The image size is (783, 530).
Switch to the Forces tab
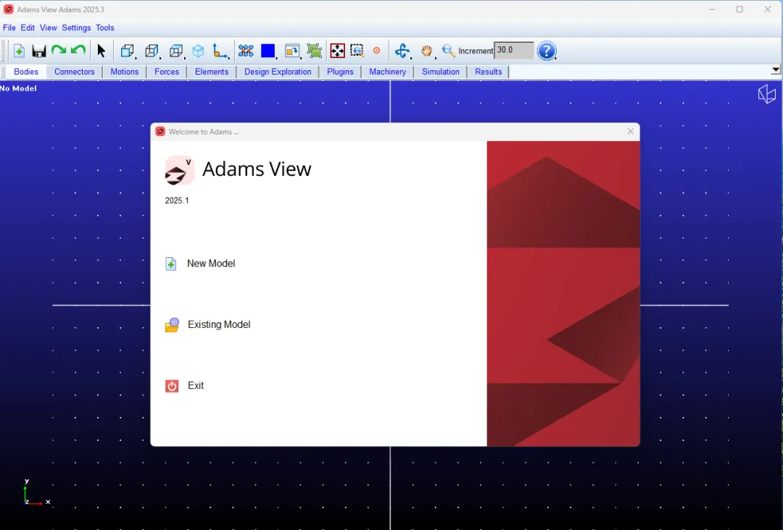coord(167,72)
